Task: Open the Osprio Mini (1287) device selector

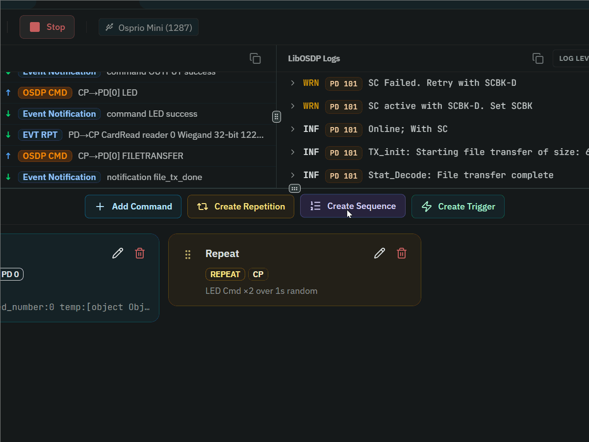Action: (x=149, y=27)
